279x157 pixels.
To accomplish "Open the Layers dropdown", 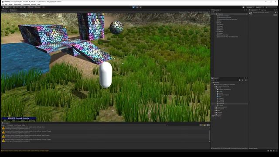I will pos(260,7).
